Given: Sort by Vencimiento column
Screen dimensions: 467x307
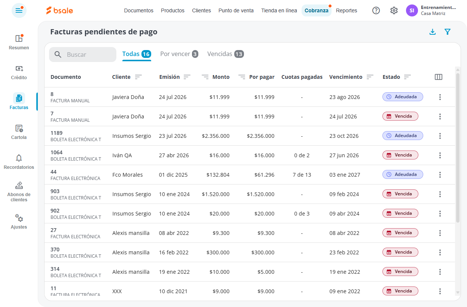Looking at the screenshot, I should coord(370,77).
